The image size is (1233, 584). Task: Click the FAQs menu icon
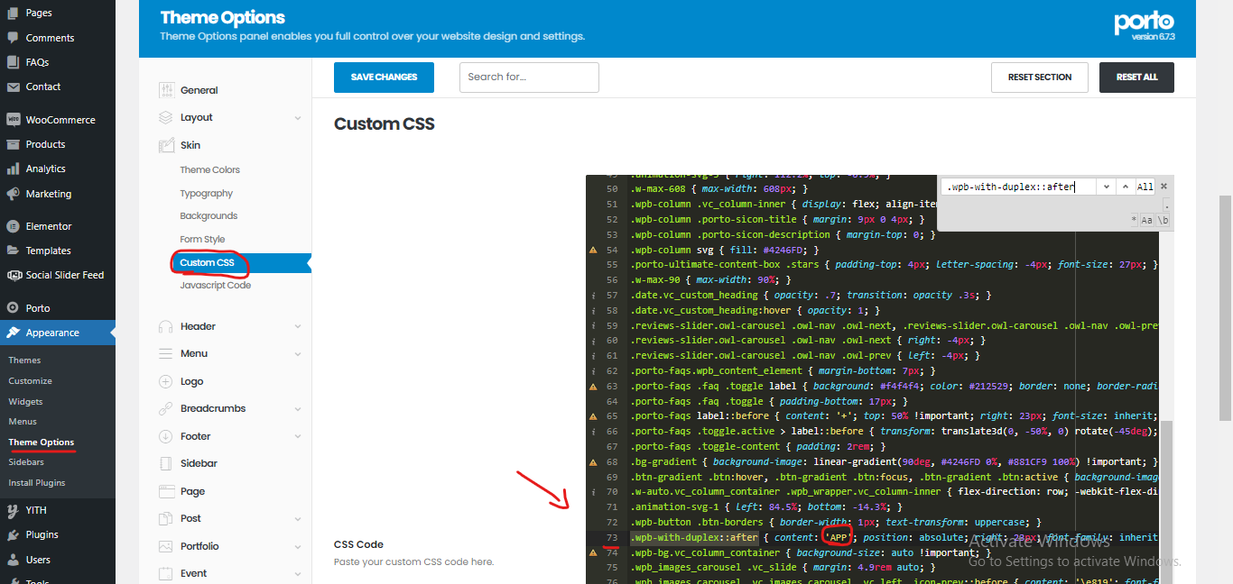13,62
